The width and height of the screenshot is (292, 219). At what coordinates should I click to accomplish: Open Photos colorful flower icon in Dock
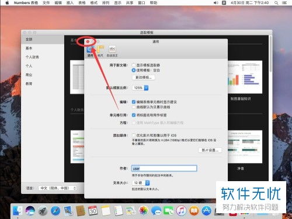coord(143,210)
